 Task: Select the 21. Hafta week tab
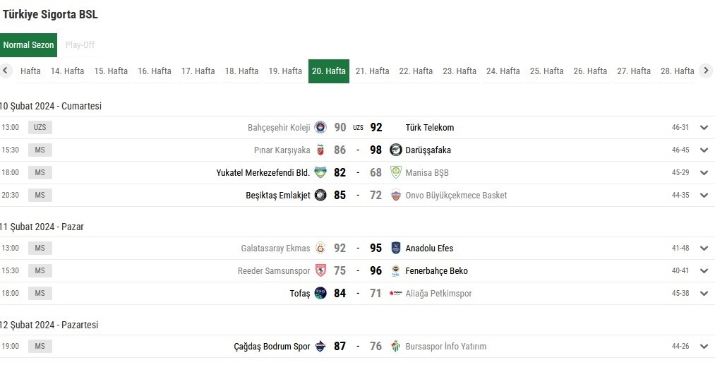point(373,71)
